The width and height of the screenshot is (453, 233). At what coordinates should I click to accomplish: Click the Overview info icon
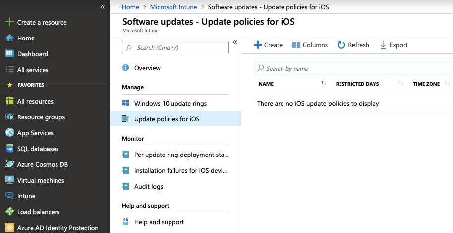click(126, 68)
